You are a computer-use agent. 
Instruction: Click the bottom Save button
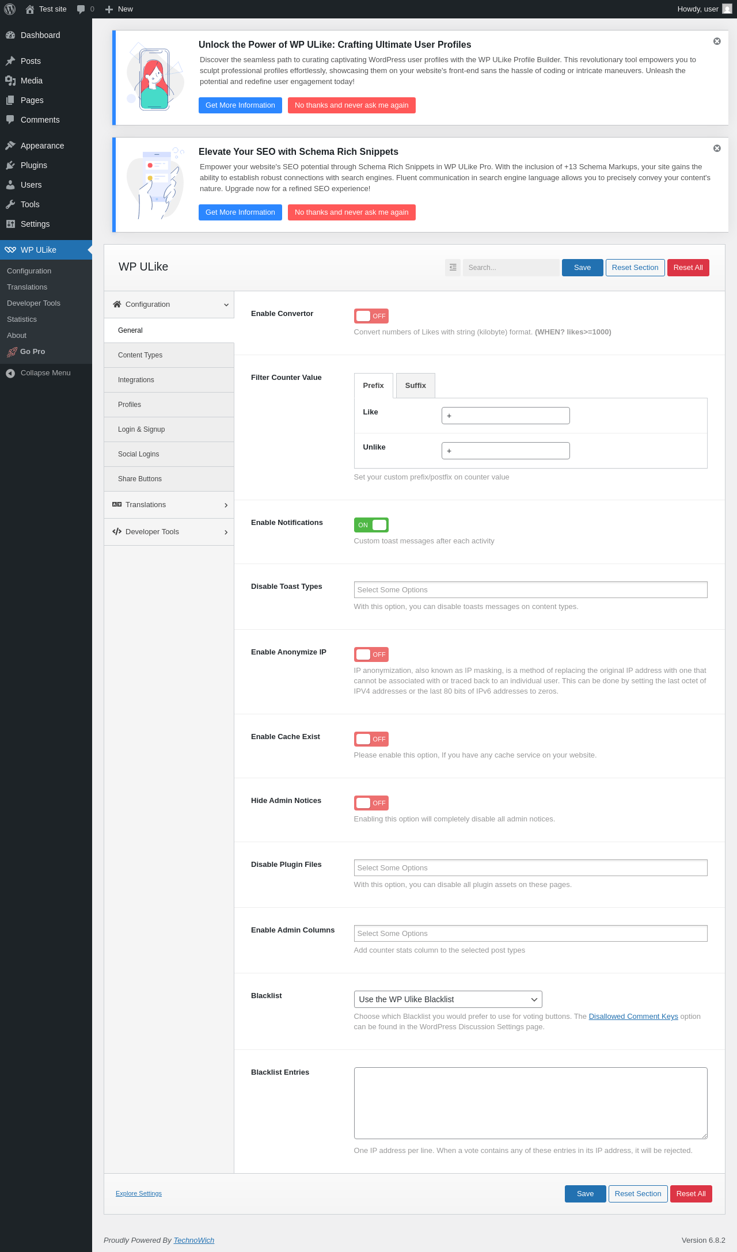pos(585,1194)
